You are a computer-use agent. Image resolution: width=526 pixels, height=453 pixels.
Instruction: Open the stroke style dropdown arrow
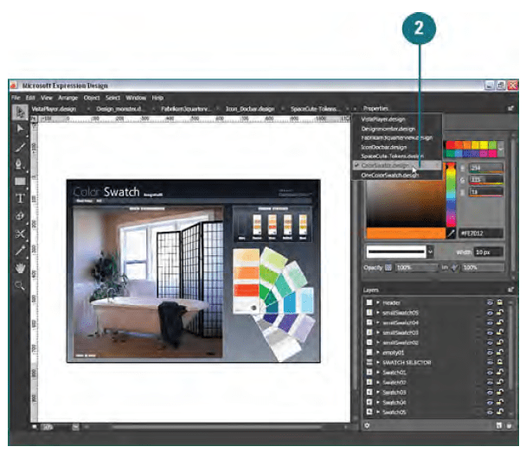click(x=430, y=252)
